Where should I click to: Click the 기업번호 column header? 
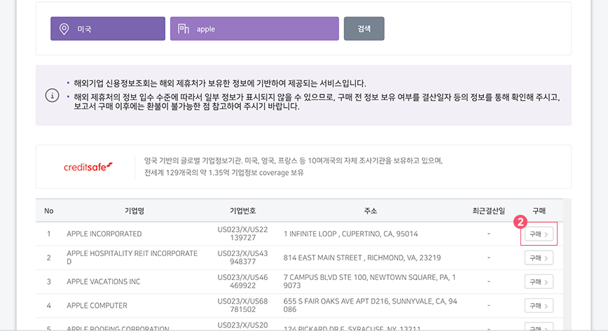point(243,211)
